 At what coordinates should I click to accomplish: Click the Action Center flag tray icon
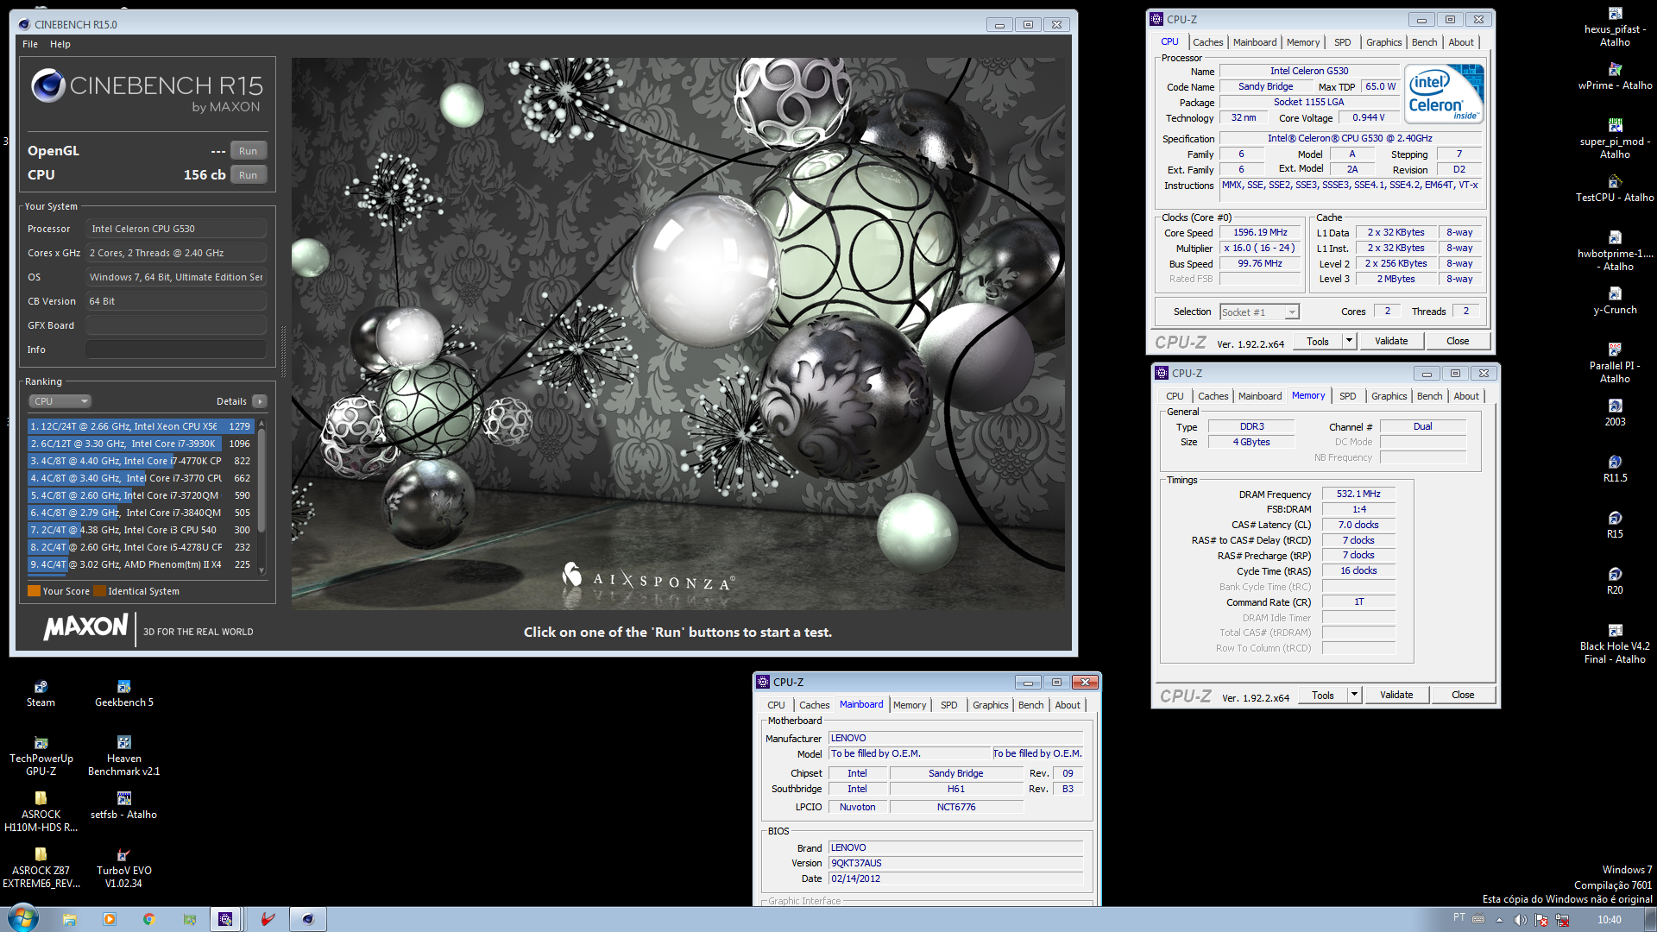click(x=1541, y=920)
